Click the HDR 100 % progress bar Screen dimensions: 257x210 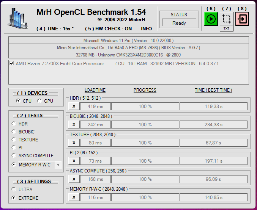(145, 107)
